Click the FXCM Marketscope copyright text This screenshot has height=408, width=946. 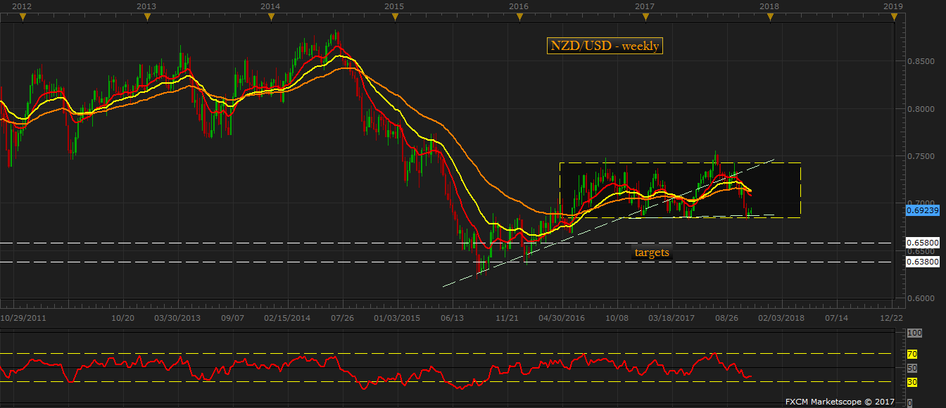point(839,402)
